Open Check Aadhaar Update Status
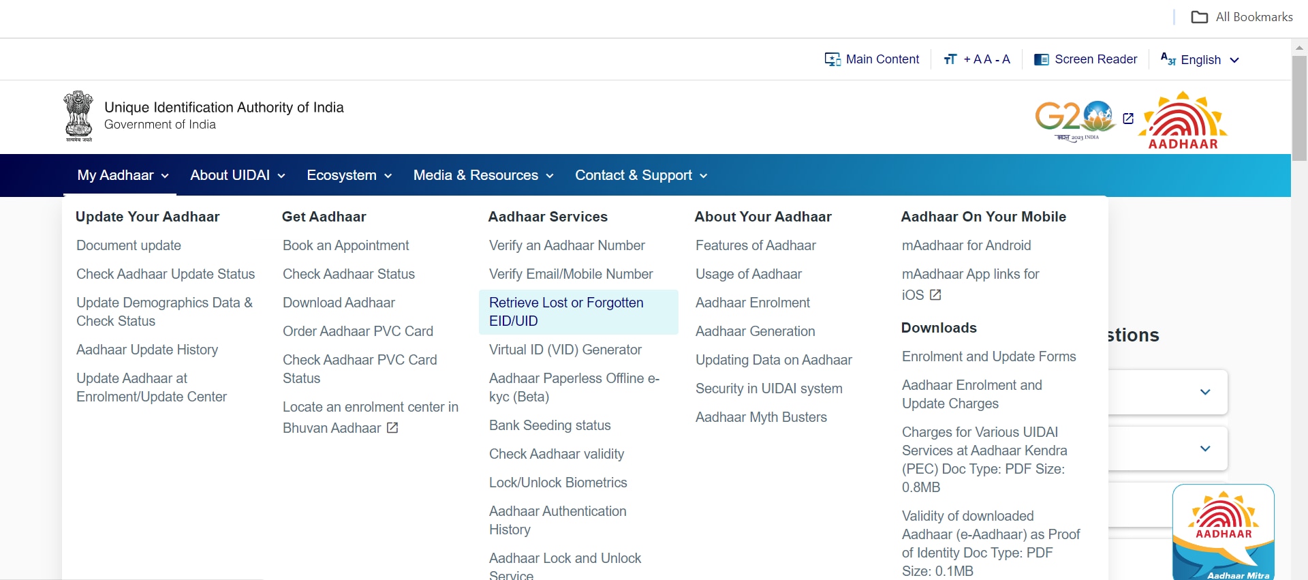Image resolution: width=1308 pixels, height=580 pixels. click(x=166, y=274)
